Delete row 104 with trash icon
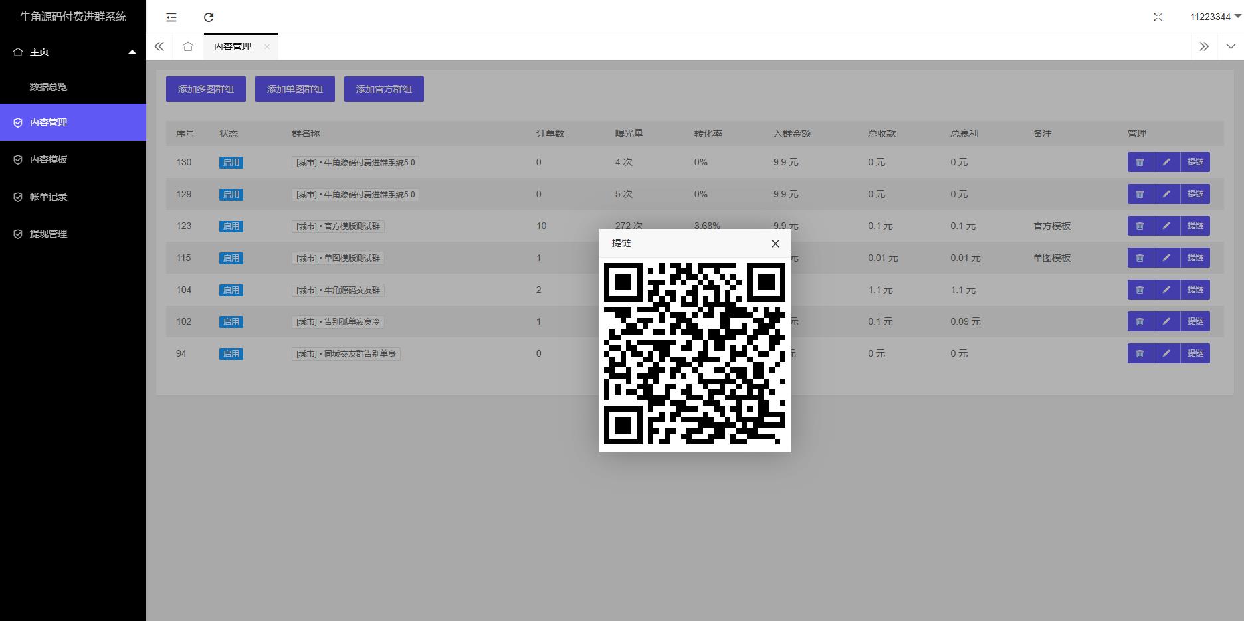 pyautogui.click(x=1140, y=290)
